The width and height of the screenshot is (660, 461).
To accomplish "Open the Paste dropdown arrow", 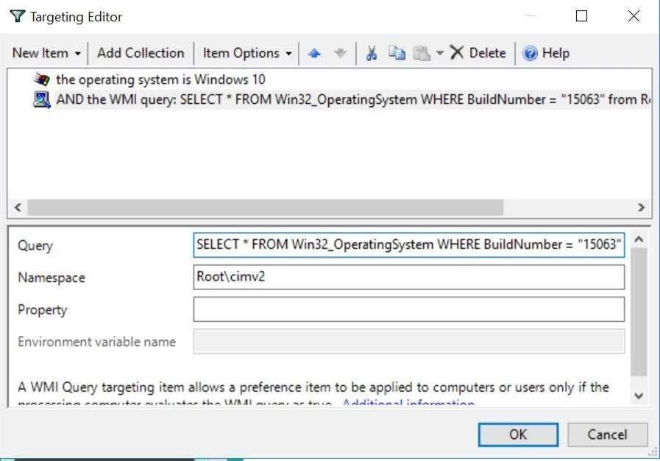I will point(440,53).
